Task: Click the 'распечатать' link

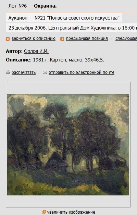Action: [24, 72]
